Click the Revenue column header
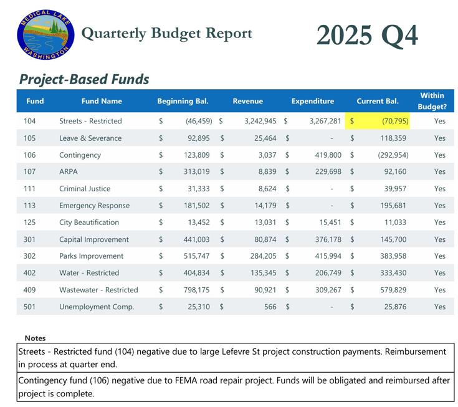This screenshot has width=458, height=407. click(x=248, y=101)
